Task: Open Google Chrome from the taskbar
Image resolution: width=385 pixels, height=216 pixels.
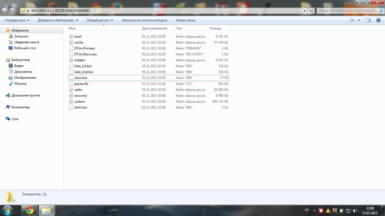Action: click(x=30, y=210)
